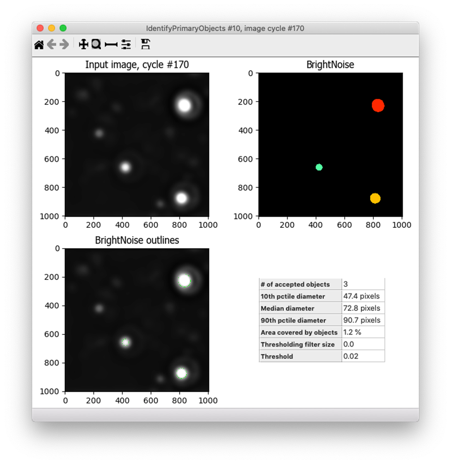Click the '# of accepted objects' table cell
The width and height of the screenshot is (451, 464).
coord(301,284)
